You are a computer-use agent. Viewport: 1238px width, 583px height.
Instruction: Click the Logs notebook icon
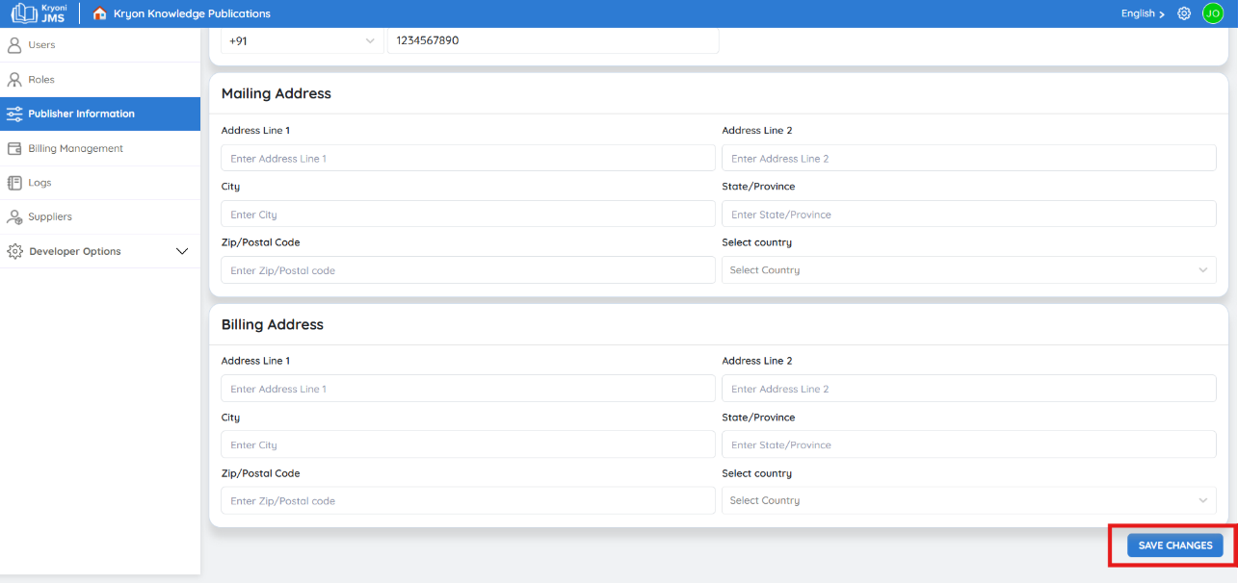coord(14,183)
